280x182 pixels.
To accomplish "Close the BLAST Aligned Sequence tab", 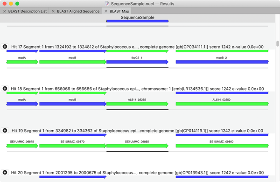I will [53, 11].
